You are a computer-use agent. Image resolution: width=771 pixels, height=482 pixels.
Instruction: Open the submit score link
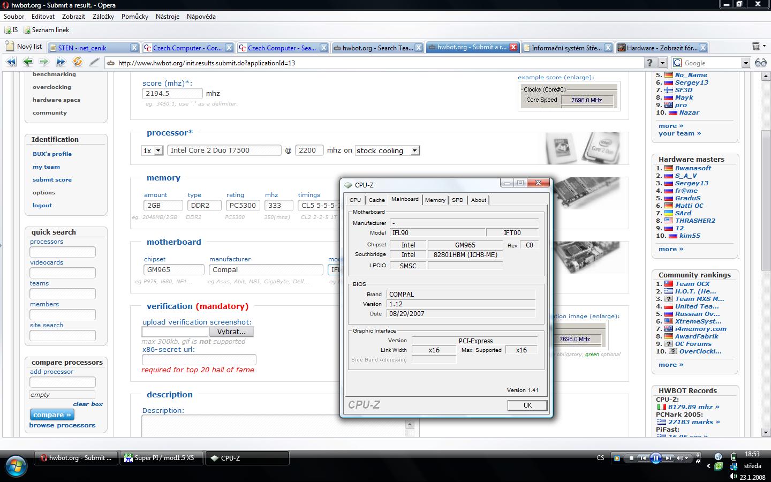(x=52, y=179)
